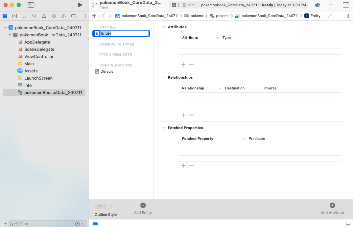
Task: Click the swap editor arrows icon
Action: click(x=329, y=16)
